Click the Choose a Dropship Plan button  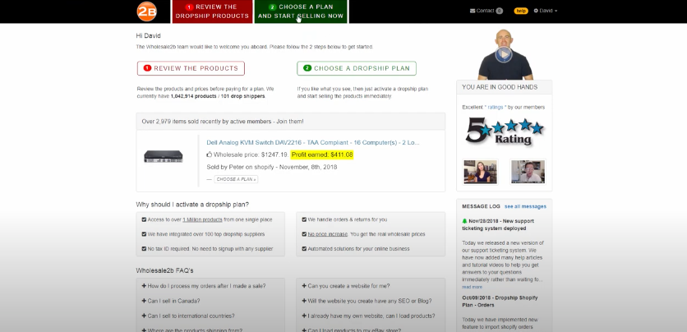(x=357, y=68)
